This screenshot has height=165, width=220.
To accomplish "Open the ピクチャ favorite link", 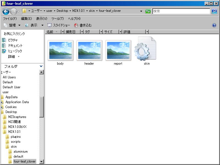I will 13,40.
